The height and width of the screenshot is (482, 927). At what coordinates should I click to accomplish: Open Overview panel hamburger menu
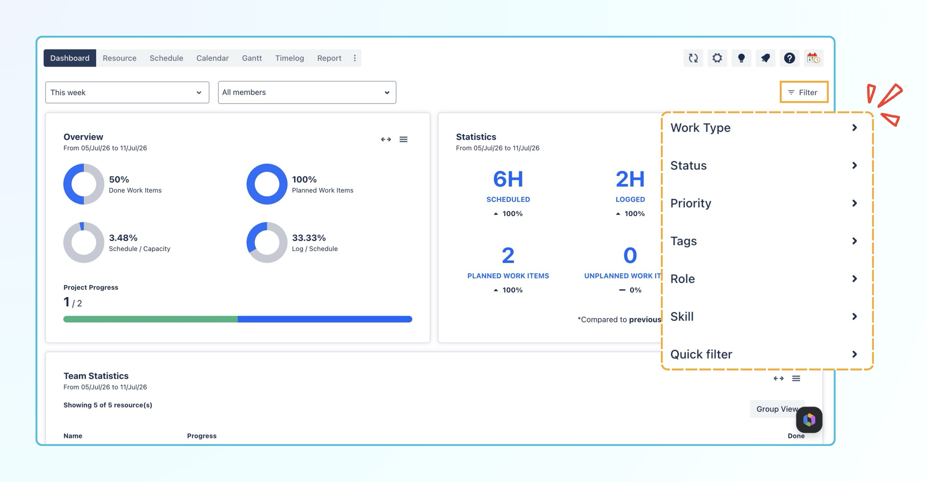point(403,139)
